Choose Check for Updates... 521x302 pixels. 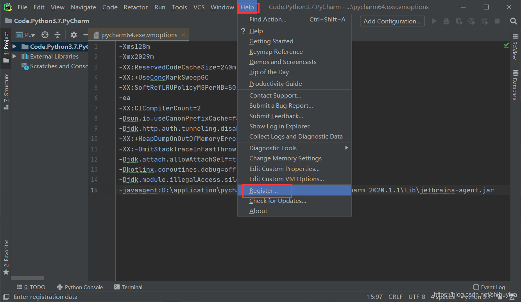[295, 201]
